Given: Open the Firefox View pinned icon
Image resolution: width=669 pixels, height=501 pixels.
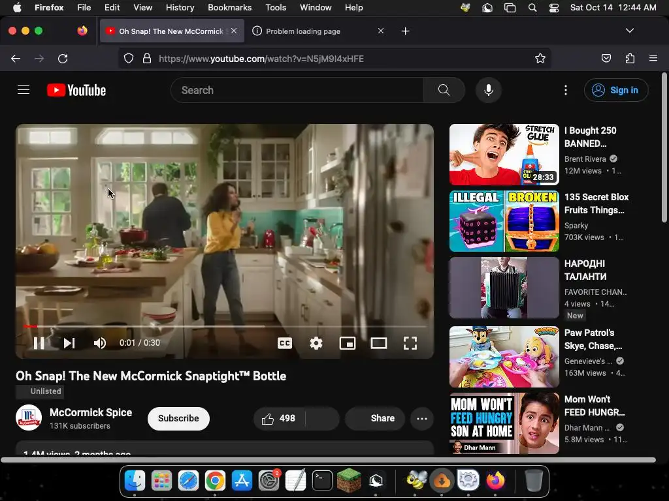Looking at the screenshot, I should 82,31.
